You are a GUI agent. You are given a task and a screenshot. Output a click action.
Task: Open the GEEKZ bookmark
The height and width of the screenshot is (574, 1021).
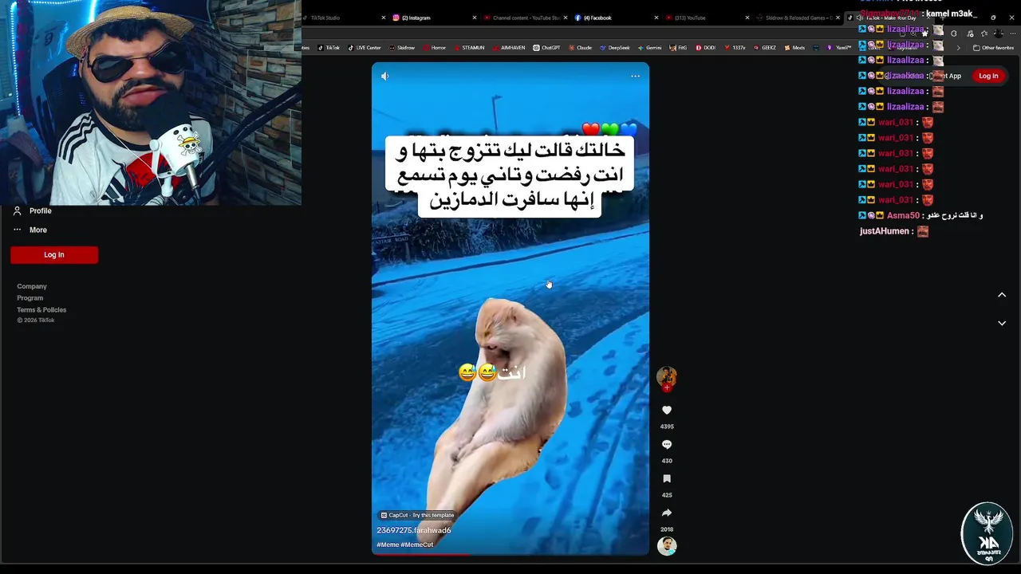765,48
